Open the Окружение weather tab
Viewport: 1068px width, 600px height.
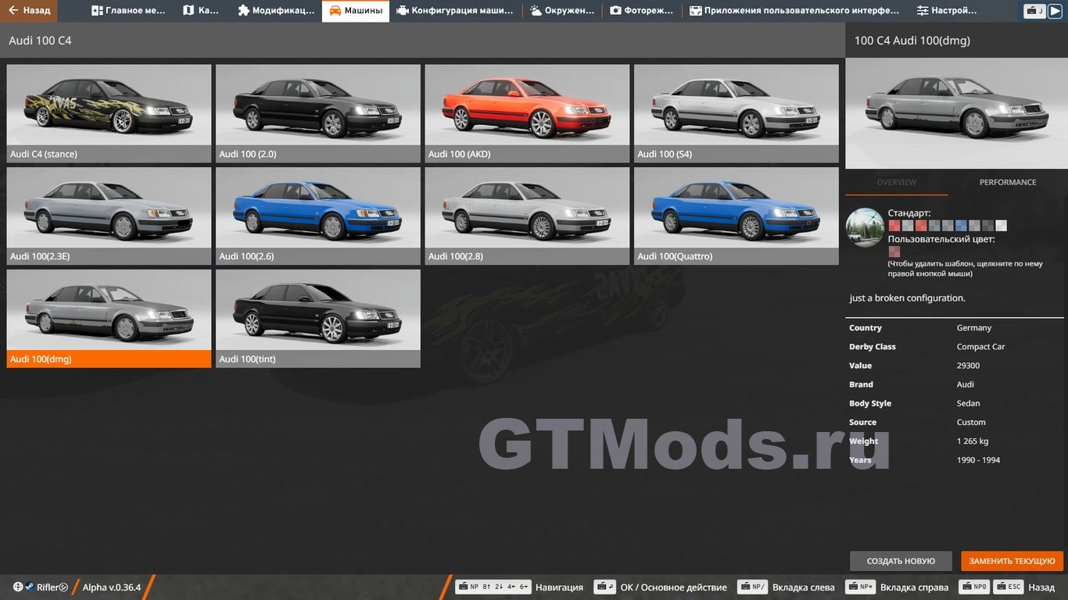coord(561,11)
